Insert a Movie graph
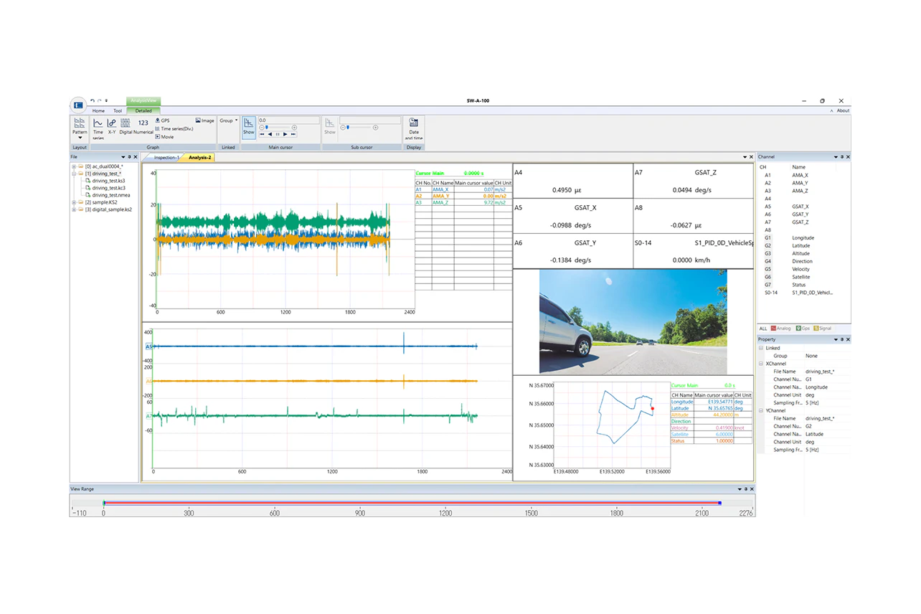The width and height of the screenshot is (921, 614). tap(164, 136)
